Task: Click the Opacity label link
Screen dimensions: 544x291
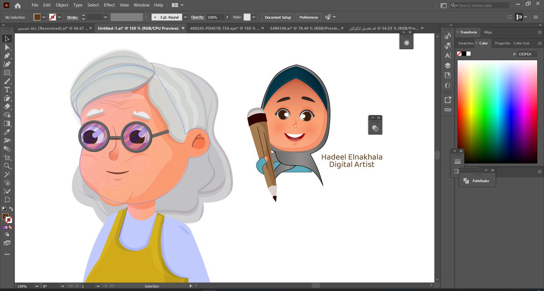Action: [x=198, y=17]
